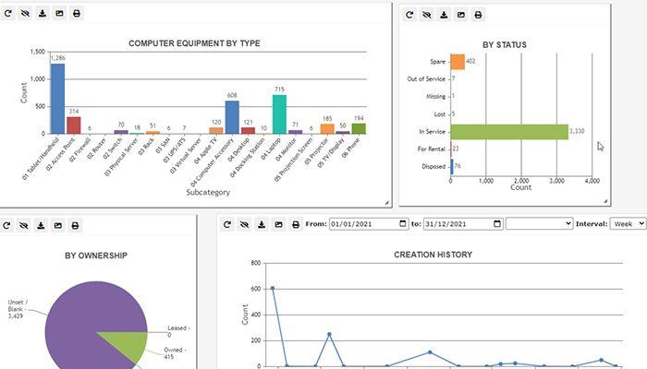Click the 'COMPUTER EQUIPMENT BY TYPE' title
647x369 pixels.
pyautogui.click(x=194, y=43)
